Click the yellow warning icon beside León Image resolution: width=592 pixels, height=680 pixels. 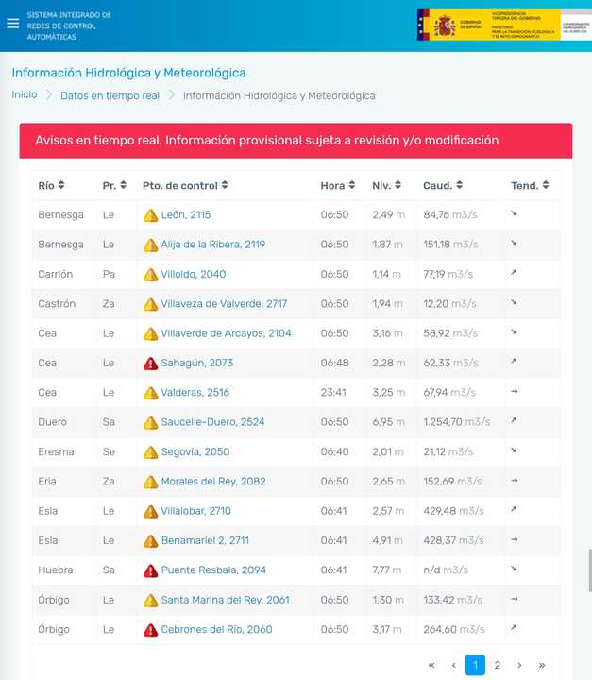click(x=150, y=215)
